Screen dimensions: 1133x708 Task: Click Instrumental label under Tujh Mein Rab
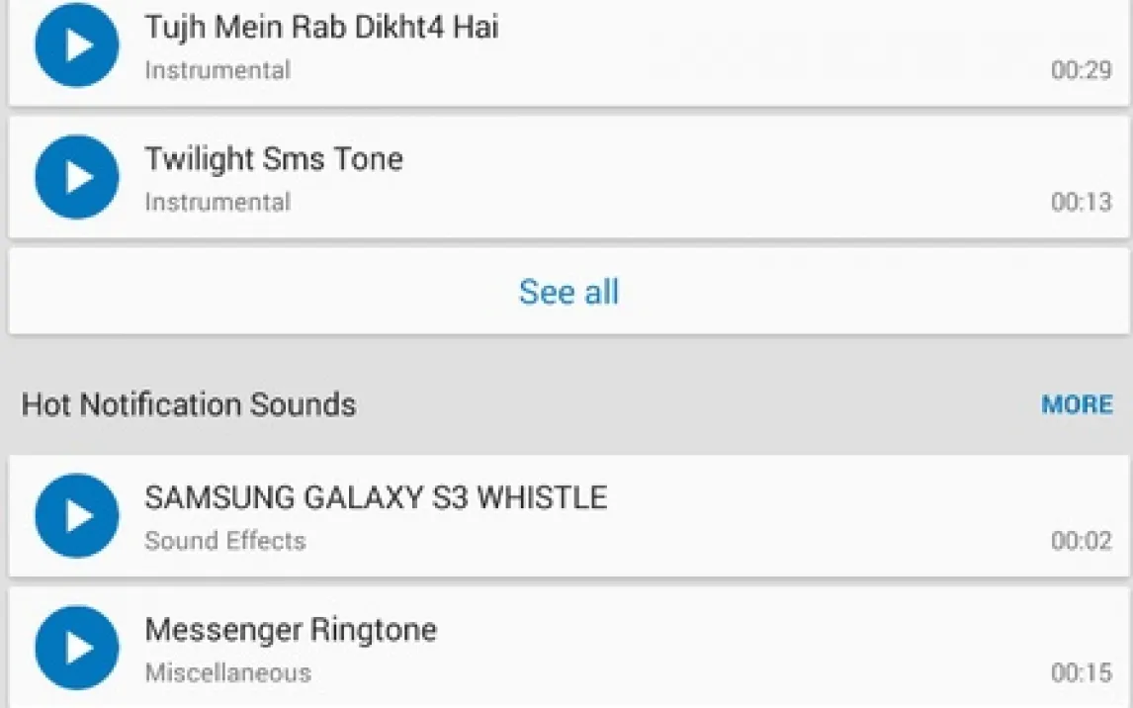pos(218,70)
